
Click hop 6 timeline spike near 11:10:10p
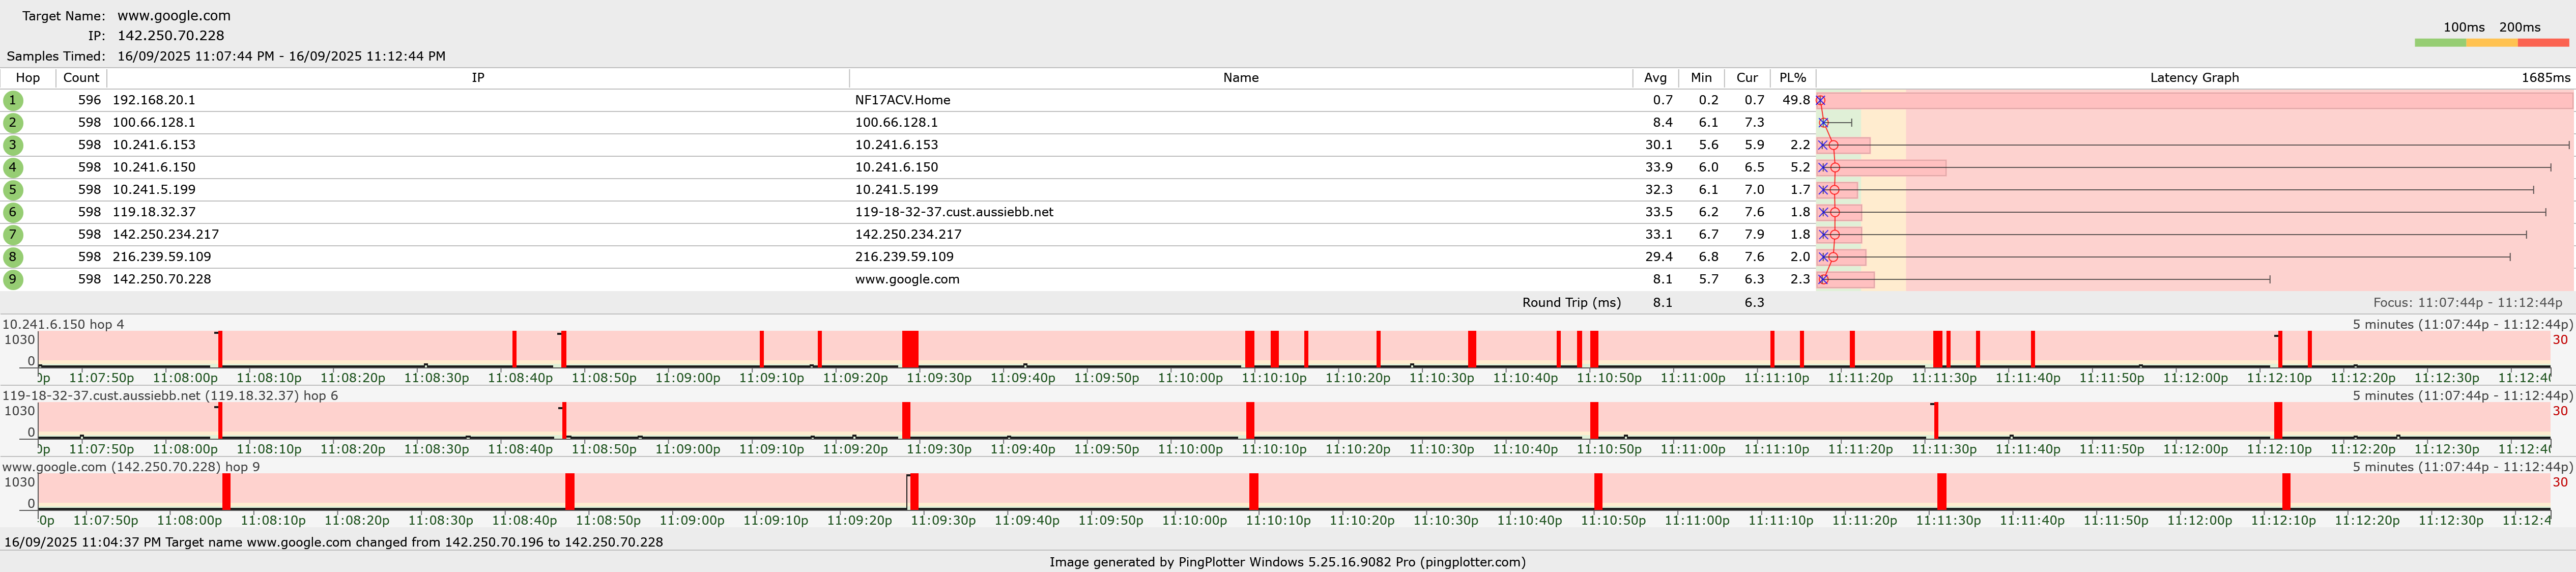coord(1250,420)
